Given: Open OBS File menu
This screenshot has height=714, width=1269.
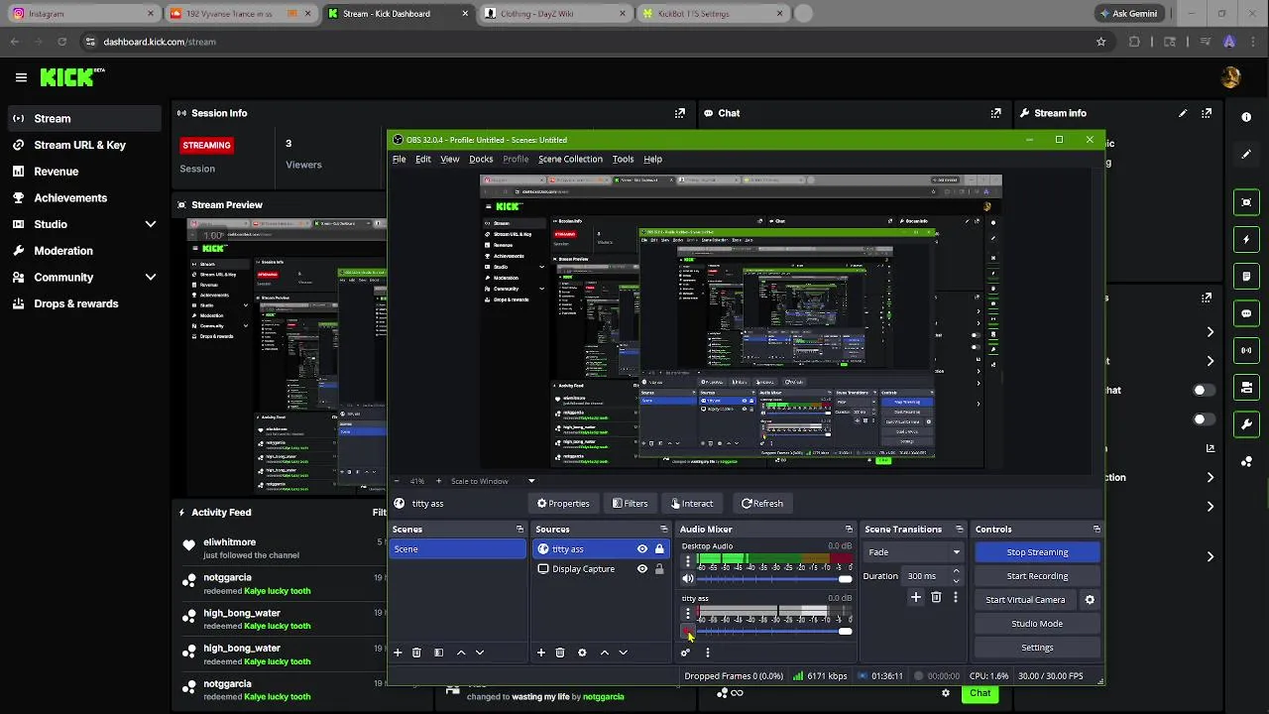Looking at the screenshot, I should [399, 159].
